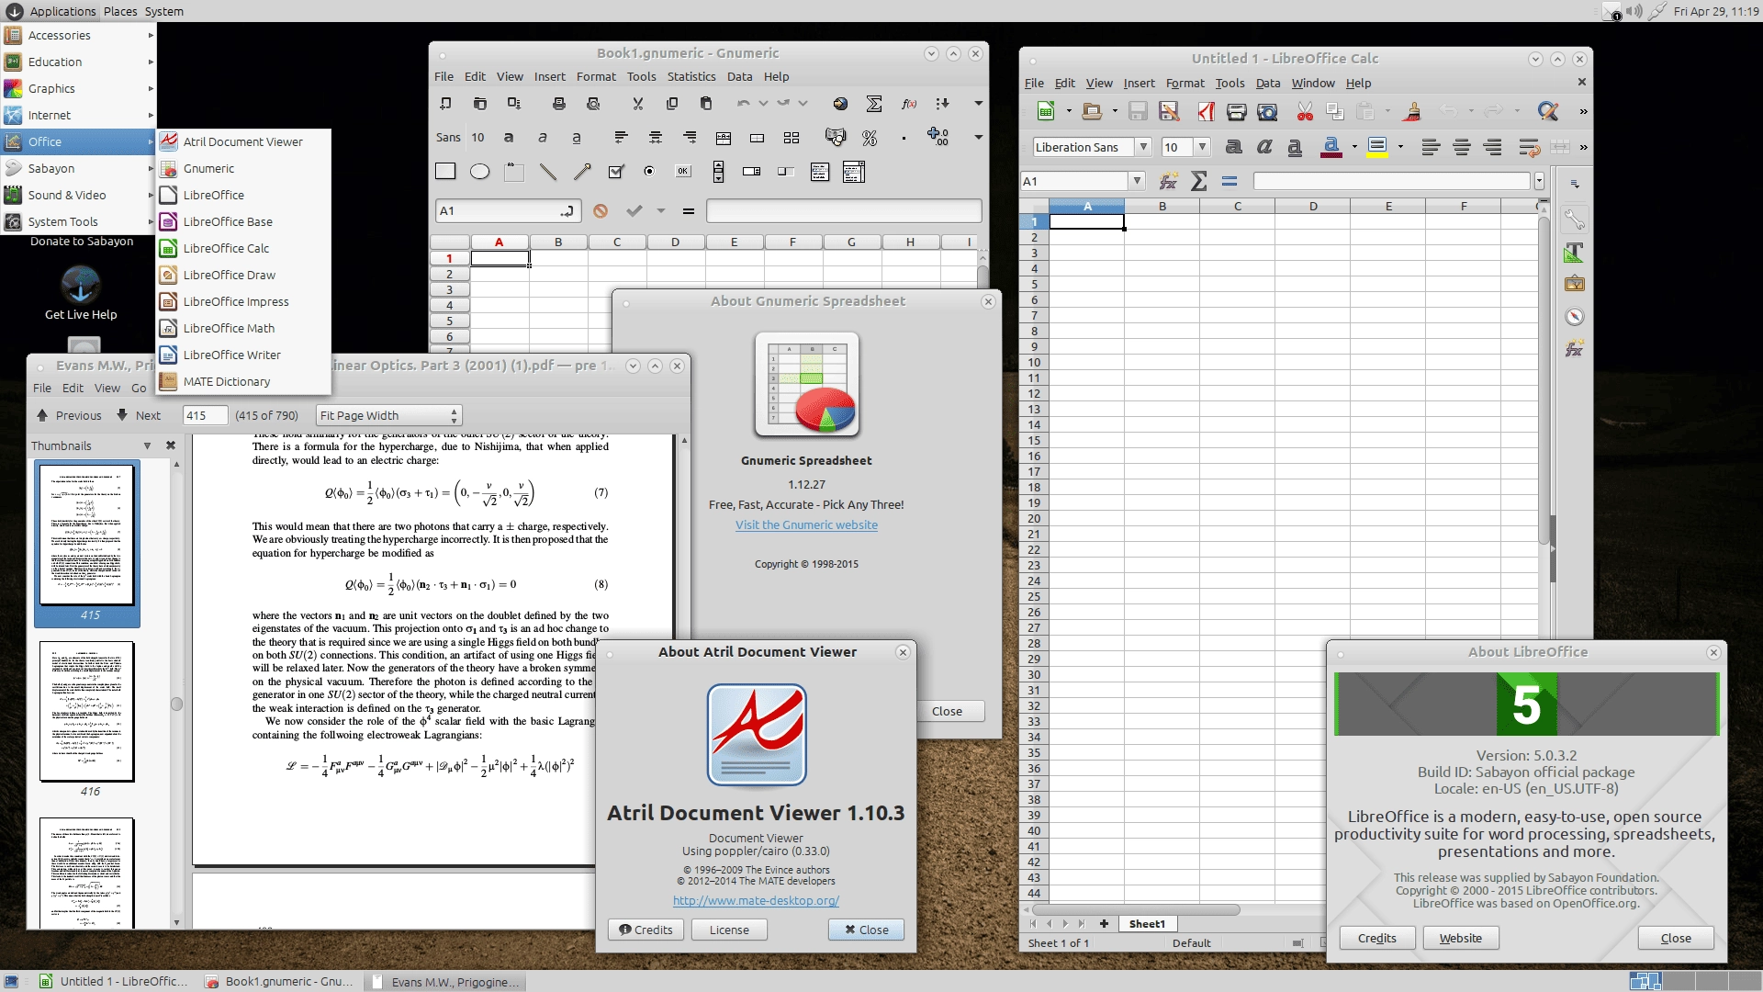Viewport: 1763px width, 992px height.
Task: Select Gnumeric ellipse drawing tool
Action: coord(479,172)
